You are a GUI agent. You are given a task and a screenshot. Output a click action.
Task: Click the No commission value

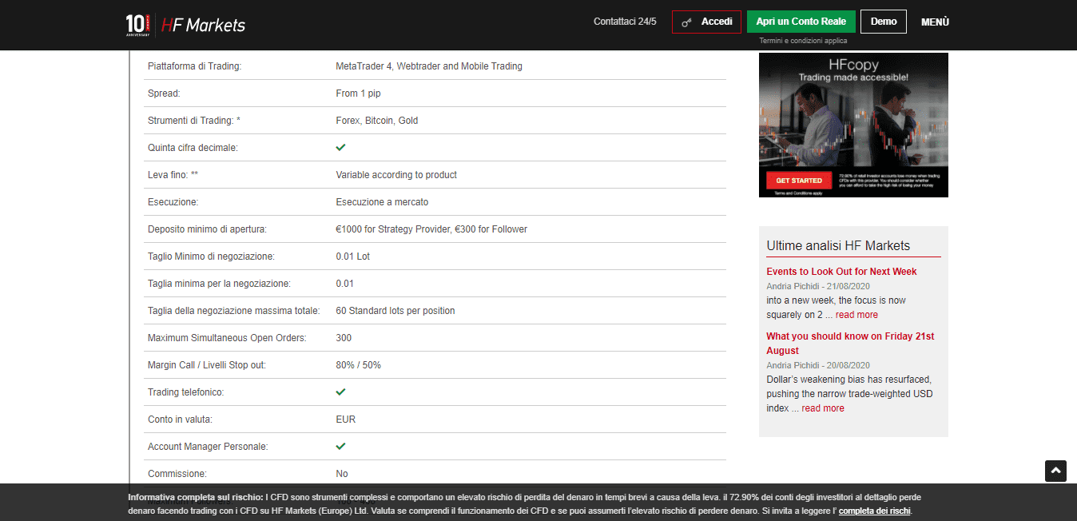pyautogui.click(x=342, y=474)
